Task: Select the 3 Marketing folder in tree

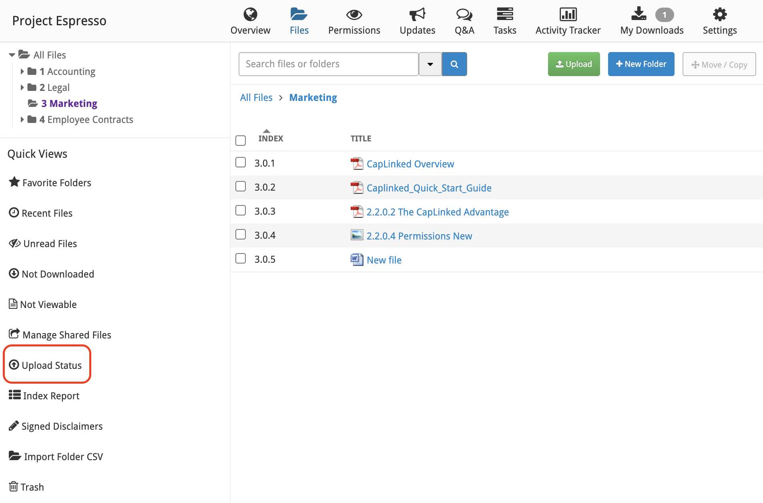Action: [69, 103]
